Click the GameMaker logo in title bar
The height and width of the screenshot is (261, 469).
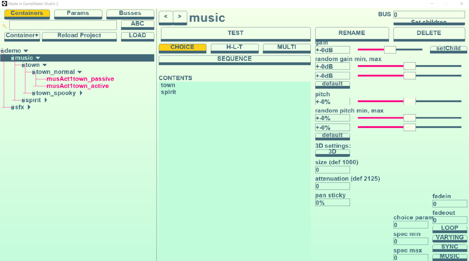(x=4, y=4)
